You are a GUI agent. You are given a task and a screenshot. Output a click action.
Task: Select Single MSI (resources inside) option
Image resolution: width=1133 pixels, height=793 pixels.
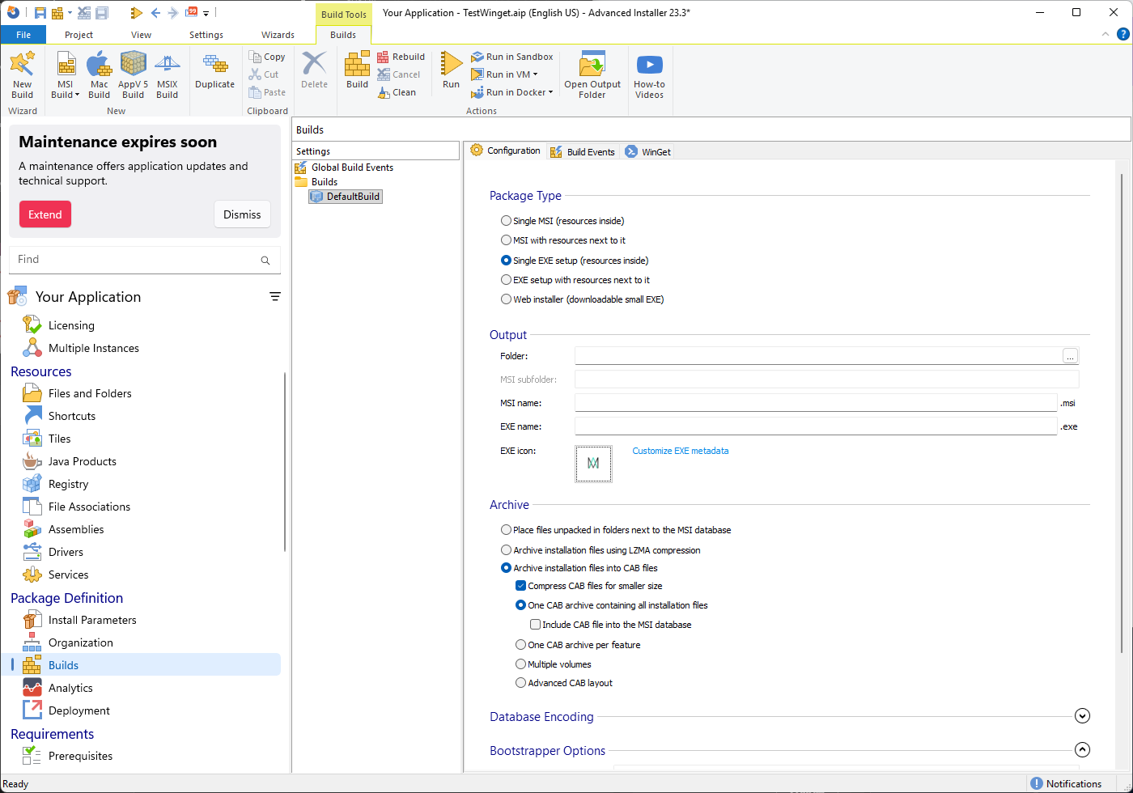coord(507,221)
